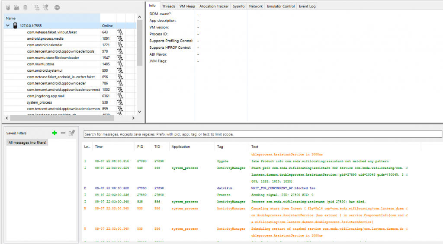Click the Dump HPROF file icon
This screenshot has height=244, width=443.
(x=17, y=8)
